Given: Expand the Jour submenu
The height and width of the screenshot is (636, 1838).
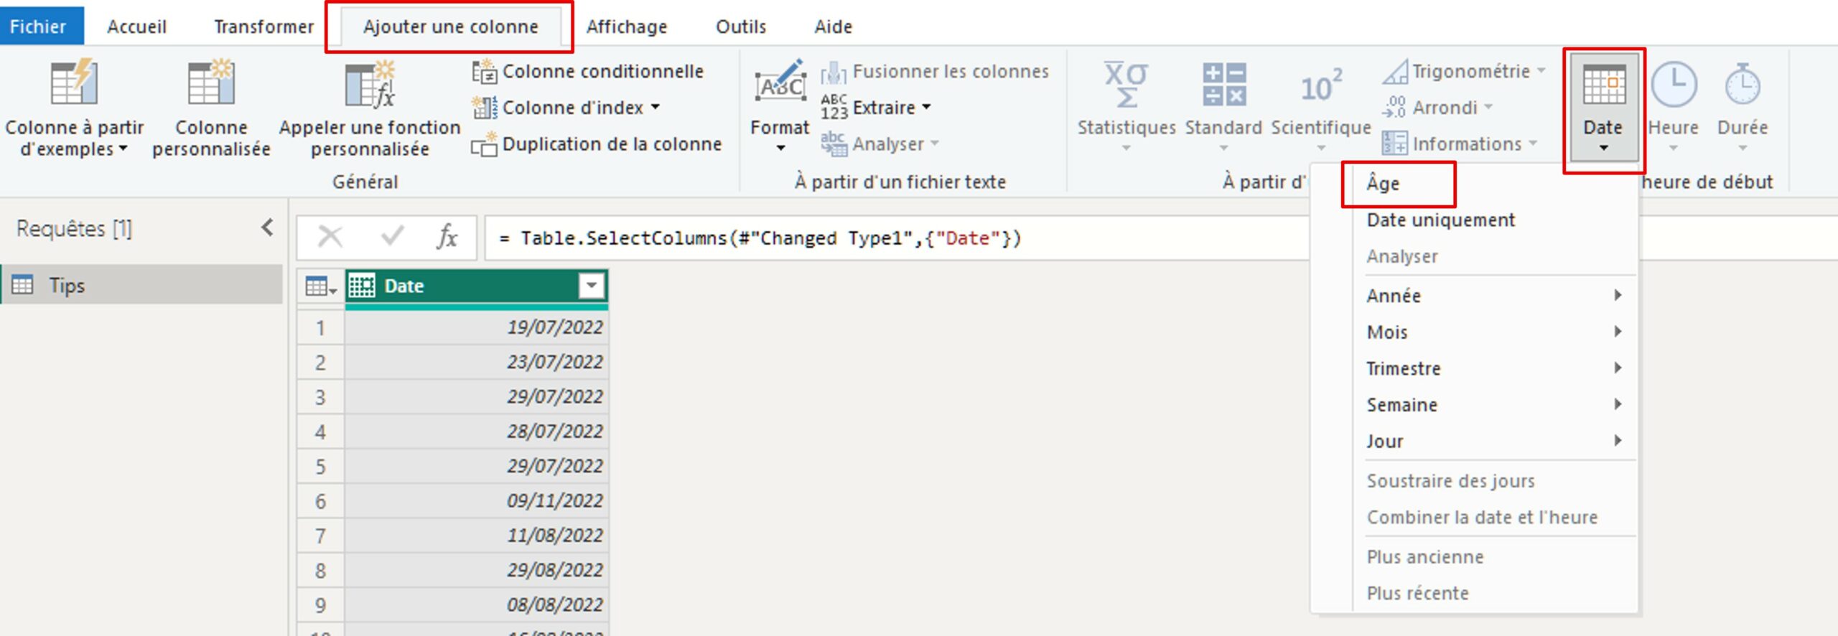Looking at the screenshot, I should coord(1493,441).
